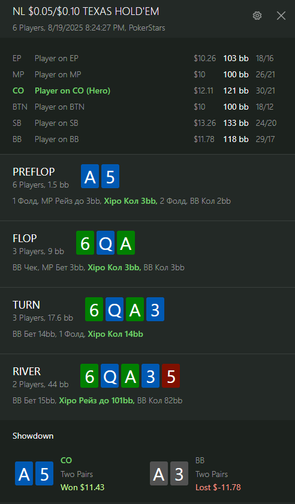Select the green 6 flop card
This screenshot has width=295, height=504.
click(85, 243)
